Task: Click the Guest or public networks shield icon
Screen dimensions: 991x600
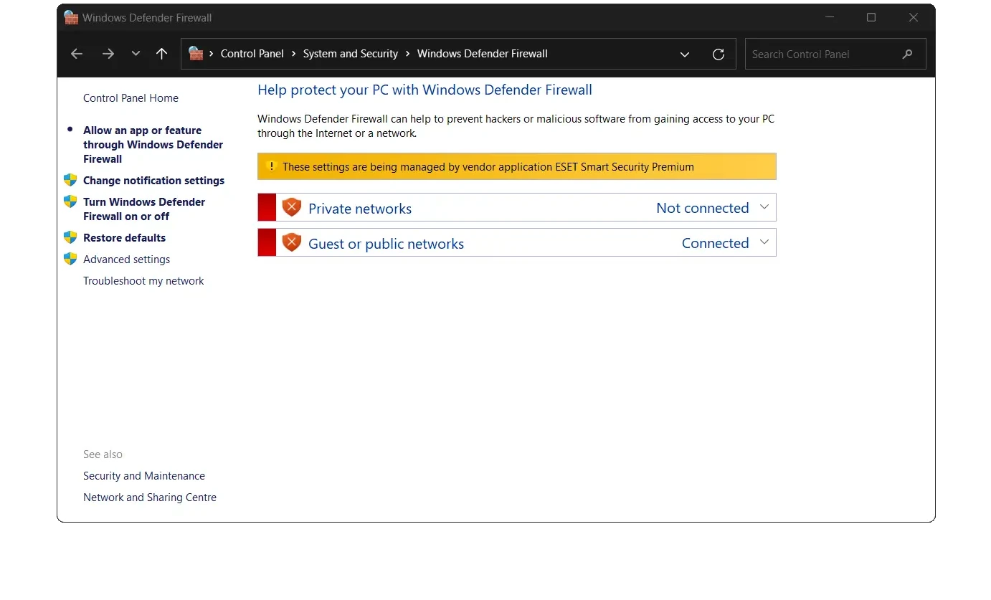Action: 291,242
